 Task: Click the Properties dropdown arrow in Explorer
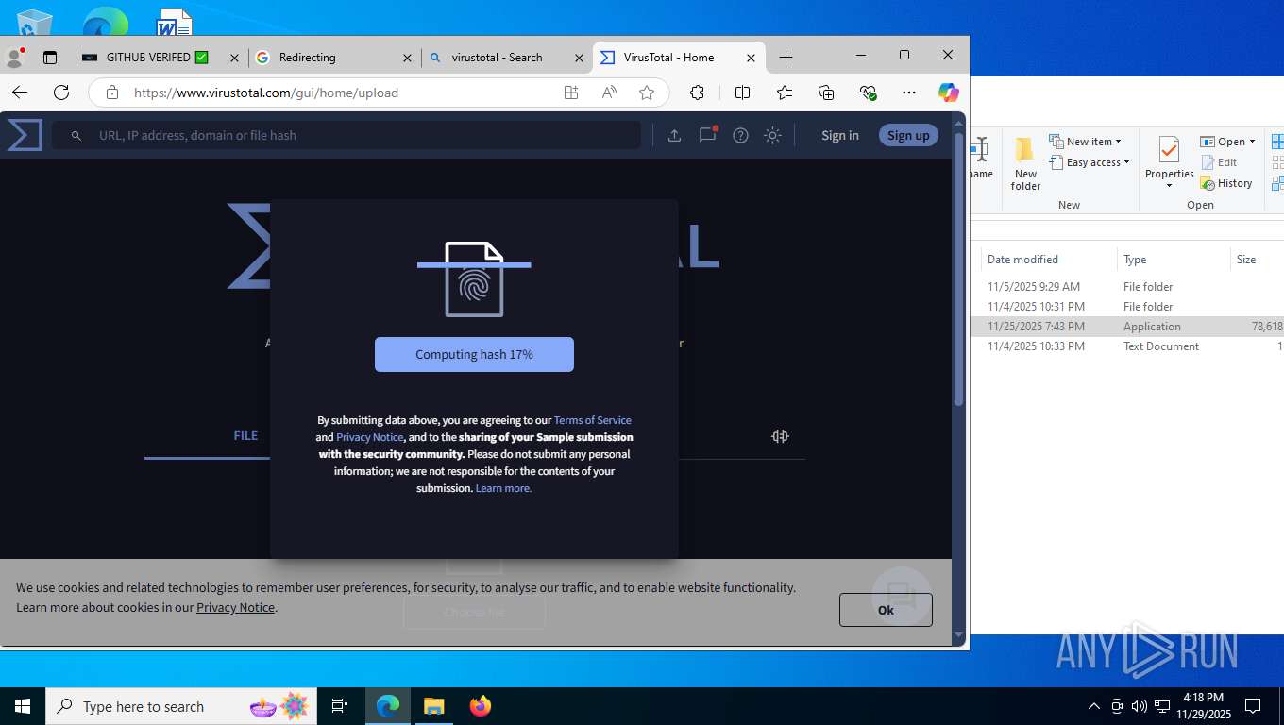click(1169, 185)
